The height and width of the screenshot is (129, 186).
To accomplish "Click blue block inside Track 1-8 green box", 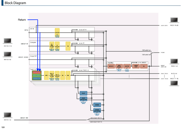I will (x=37, y=78).
